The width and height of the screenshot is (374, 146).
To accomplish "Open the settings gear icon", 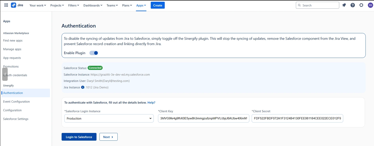I will coord(361,5).
